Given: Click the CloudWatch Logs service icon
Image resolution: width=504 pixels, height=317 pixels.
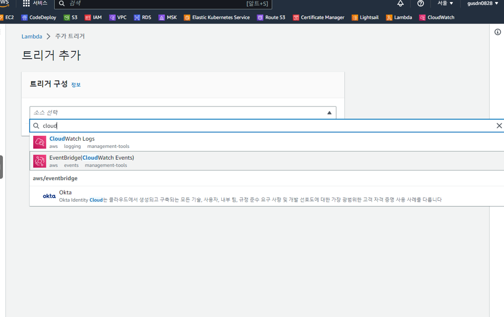Looking at the screenshot, I should pos(40,142).
